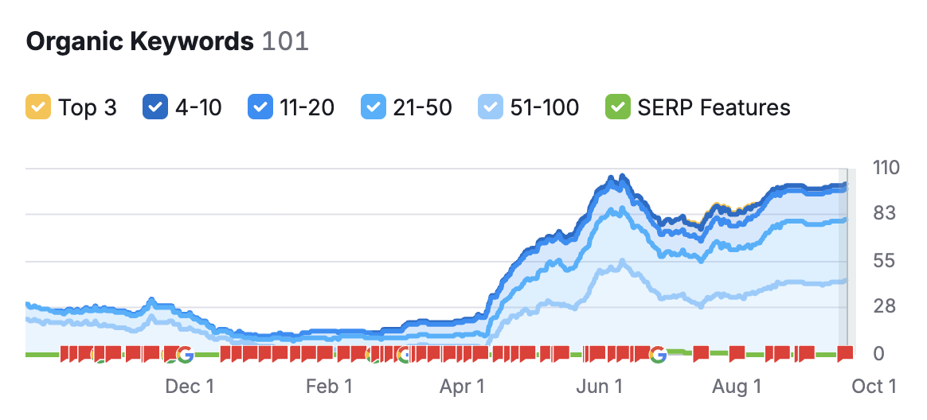Disable the 11-20 series checkbox
This screenshot has width=927, height=420.
pos(259,107)
